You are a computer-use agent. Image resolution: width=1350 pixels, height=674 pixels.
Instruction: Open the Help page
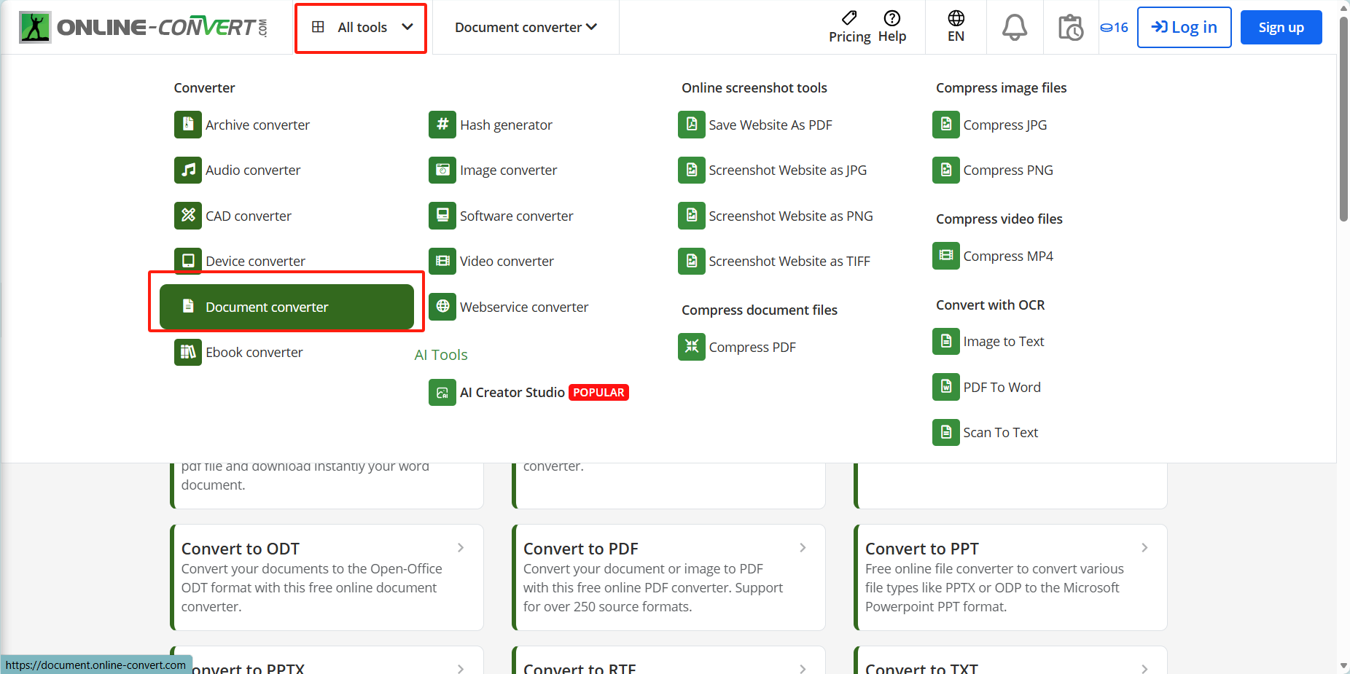[x=892, y=28]
